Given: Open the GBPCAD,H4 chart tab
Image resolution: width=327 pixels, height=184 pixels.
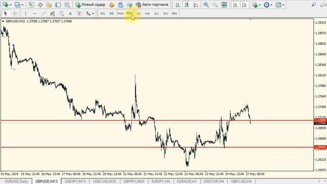Looking at the screenshot, I should 241,181.
